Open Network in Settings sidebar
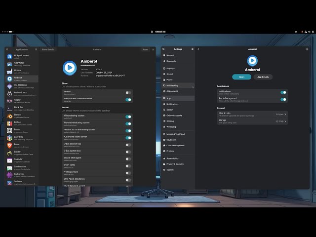The height and width of the screenshot is (237, 316). [x=178, y=55]
